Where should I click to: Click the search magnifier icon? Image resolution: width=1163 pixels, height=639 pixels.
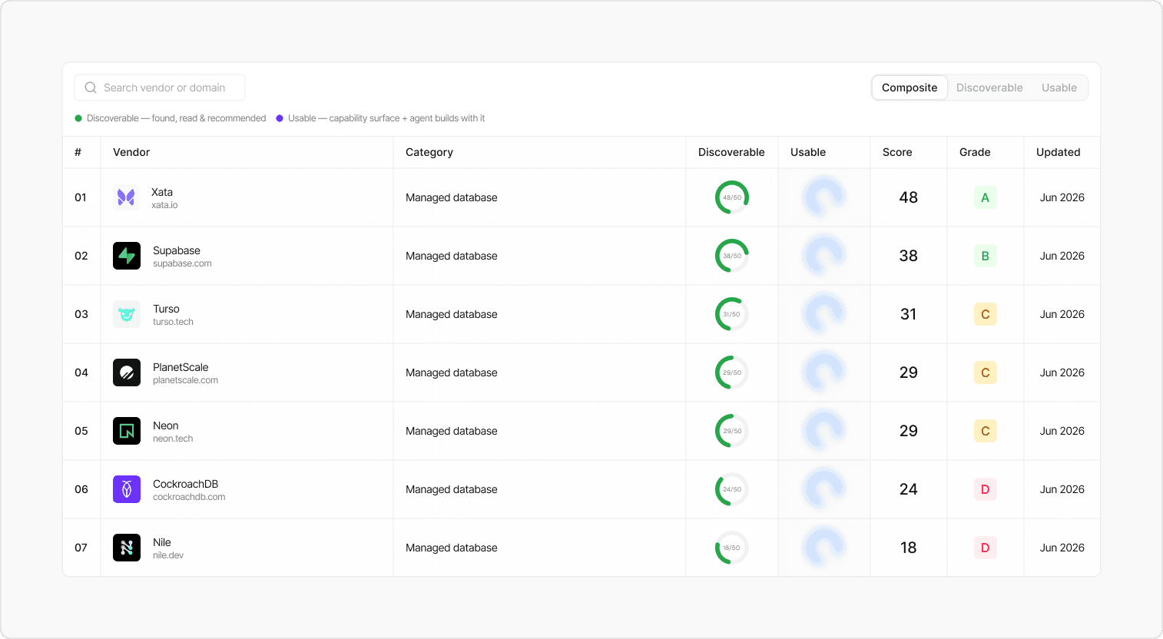pos(91,88)
